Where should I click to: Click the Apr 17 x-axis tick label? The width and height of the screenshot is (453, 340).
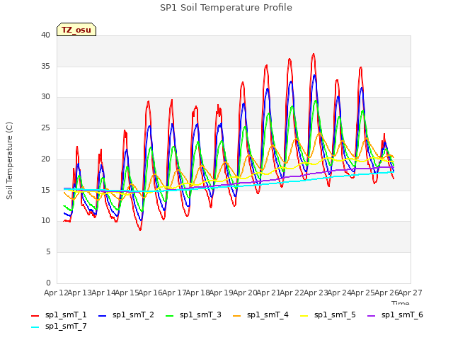(x=174, y=293)
